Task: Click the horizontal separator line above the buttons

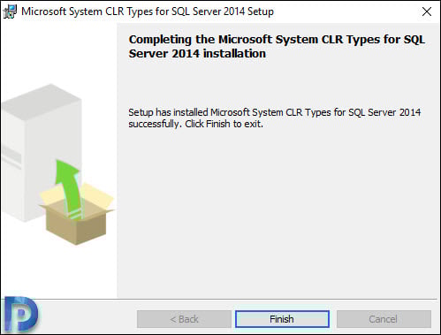Action: click(x=220, y=299)
